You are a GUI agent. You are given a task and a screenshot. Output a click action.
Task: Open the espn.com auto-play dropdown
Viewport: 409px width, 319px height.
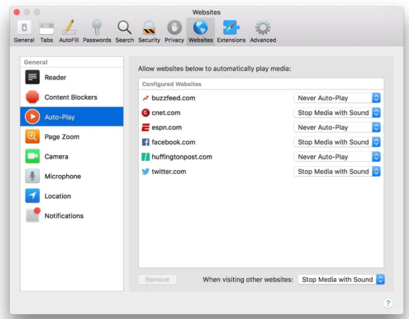tap(337, 128)
